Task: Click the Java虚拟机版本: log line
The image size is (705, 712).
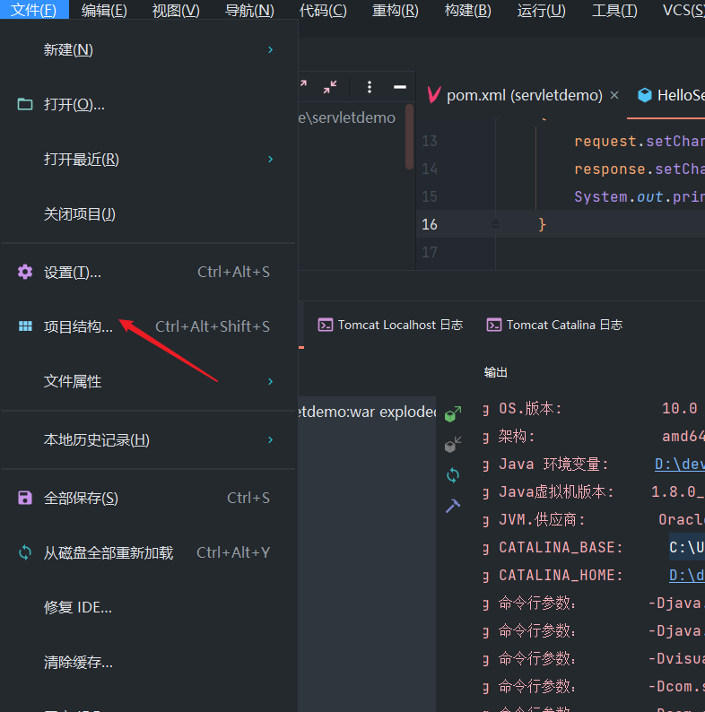Action: click(x=556, y=491)
